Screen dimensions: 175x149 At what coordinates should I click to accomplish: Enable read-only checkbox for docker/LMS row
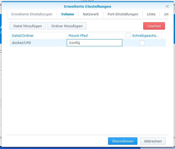[142, 43]
